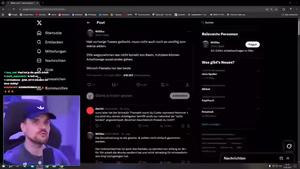Bookmark the main post
This screenshot has width=300, height=169.
[x=163, y=84]
